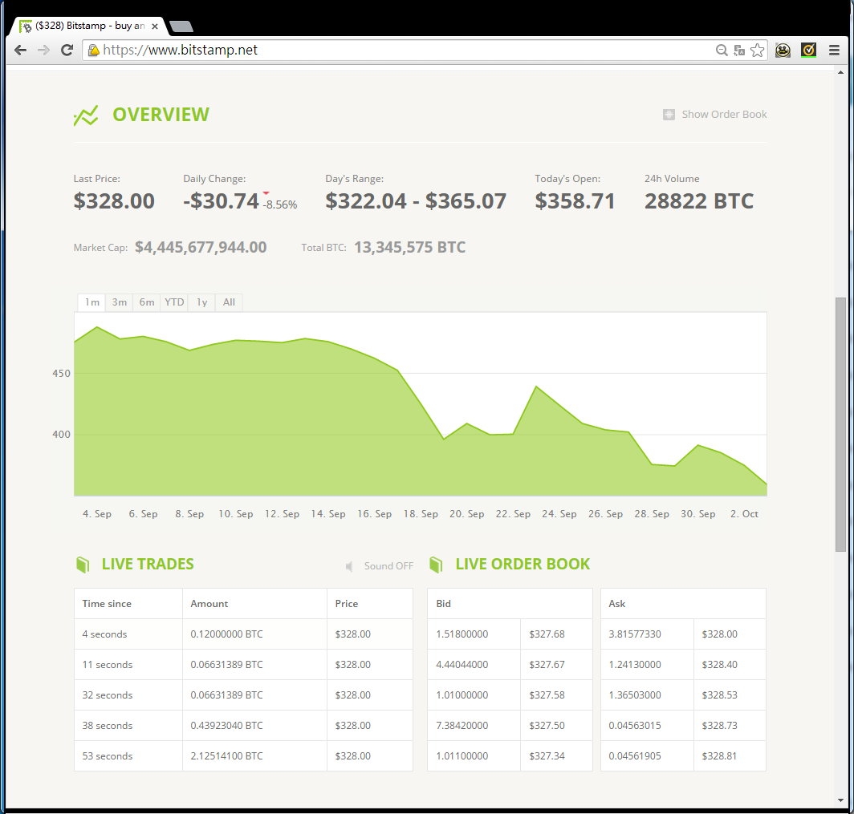Switch chart to All range
Screen dimensions: 854x814
pos(229,302)
